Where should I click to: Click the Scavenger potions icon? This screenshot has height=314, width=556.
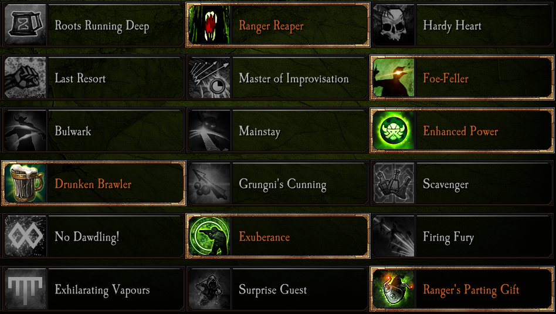[x=393, y=183]
